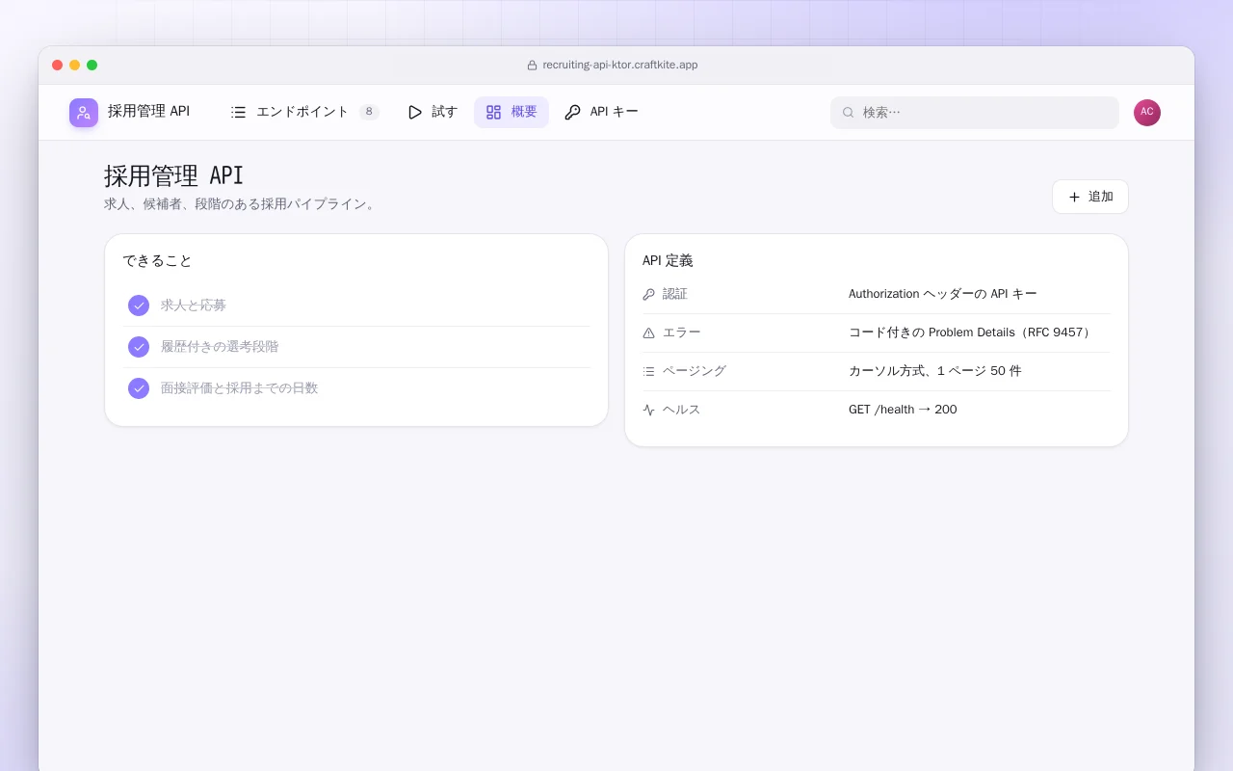Viewport: 1233px width, 771px height.
Task: Click the 履歴付きの選考段階 list item text
Action: (220, 347)
